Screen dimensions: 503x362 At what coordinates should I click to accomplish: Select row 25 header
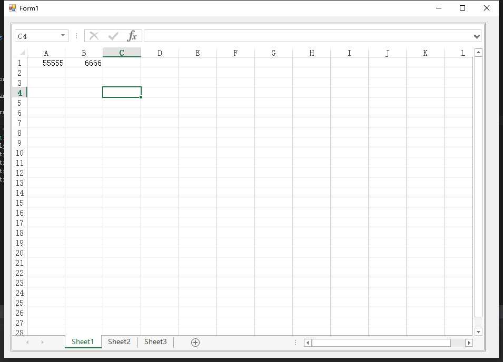pos(19,303)
